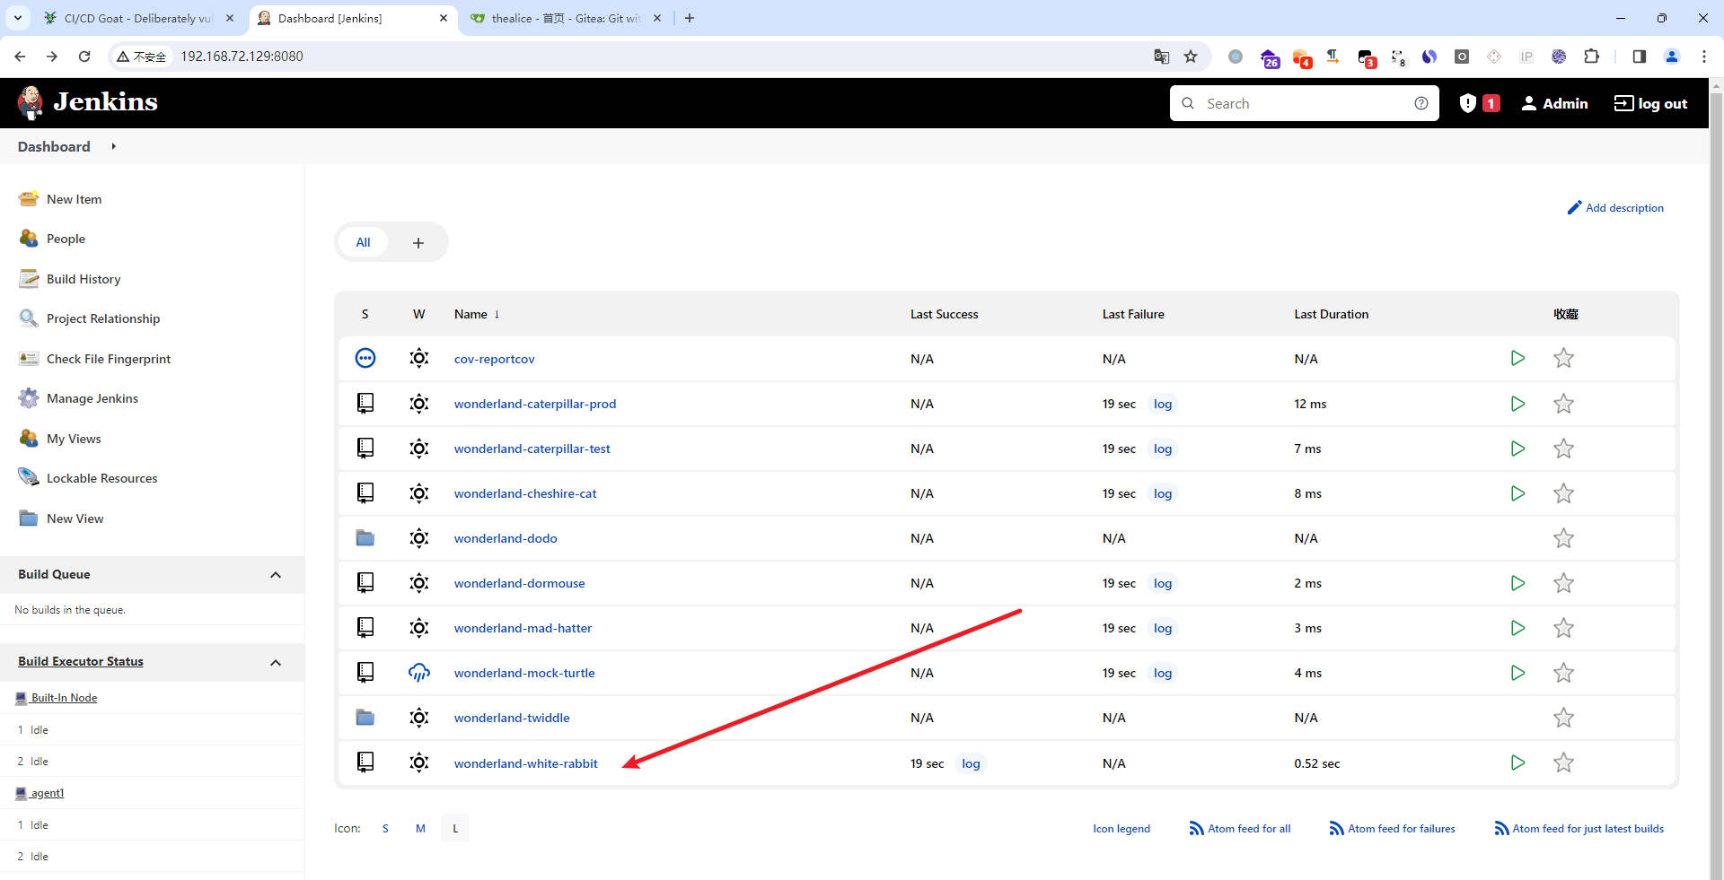Set icon size to S

[385, 828]
